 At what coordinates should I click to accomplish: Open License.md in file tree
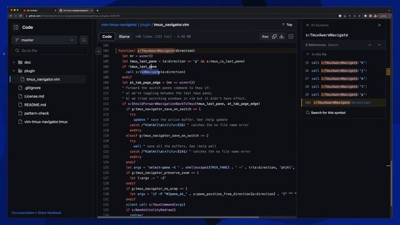click(x=34, y=96)
